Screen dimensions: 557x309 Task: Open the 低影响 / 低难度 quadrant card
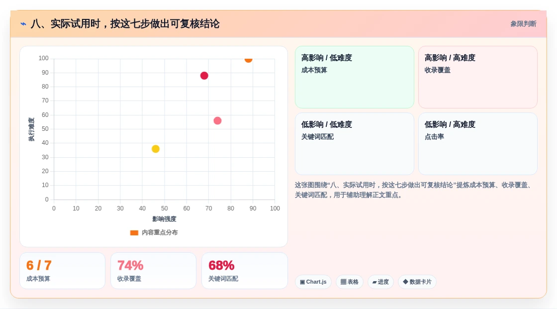click(x=355, y=144)
